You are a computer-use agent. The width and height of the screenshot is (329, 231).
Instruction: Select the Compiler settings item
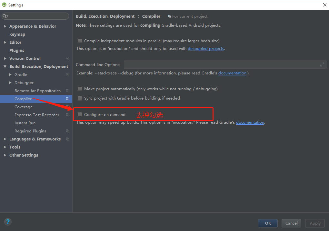23,99
